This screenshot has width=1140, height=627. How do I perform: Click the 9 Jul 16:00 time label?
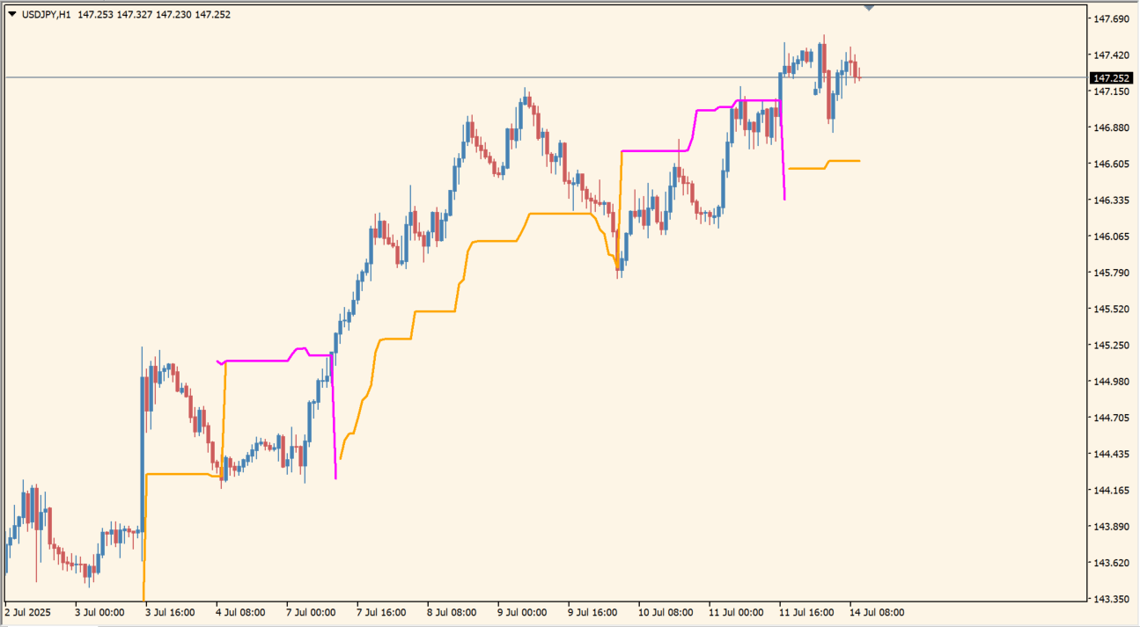click(593, 612)
